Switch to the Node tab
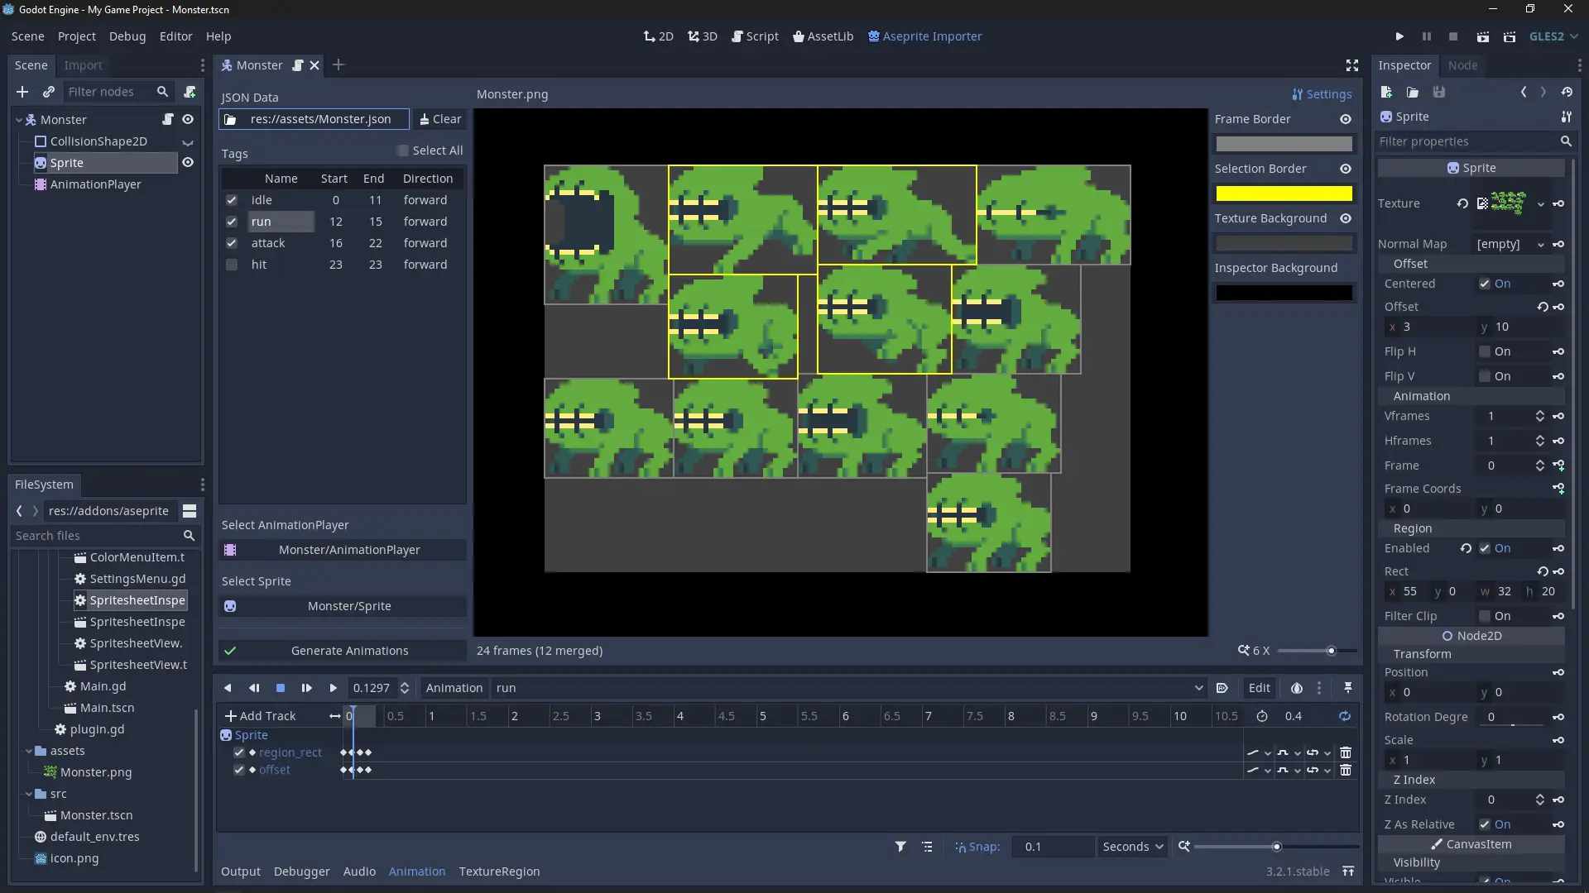 (1462, 65)
